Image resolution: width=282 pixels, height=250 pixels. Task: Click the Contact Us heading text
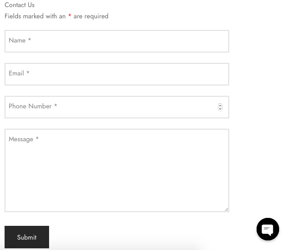pos(20,5)
